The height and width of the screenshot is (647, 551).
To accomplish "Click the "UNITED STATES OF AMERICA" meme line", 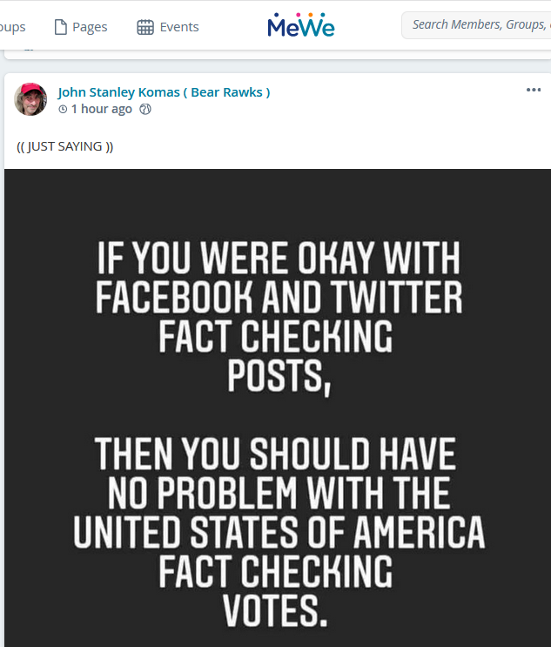I will (x=279, y=533).
